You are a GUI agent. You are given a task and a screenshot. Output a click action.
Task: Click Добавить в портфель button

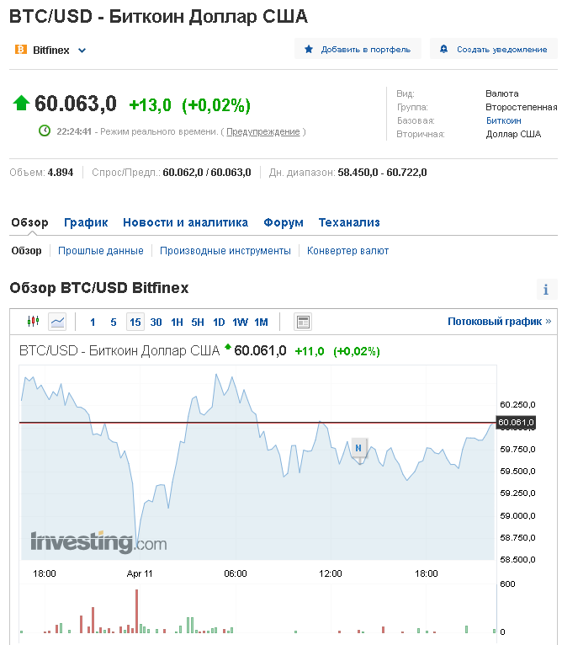point(358,49)
